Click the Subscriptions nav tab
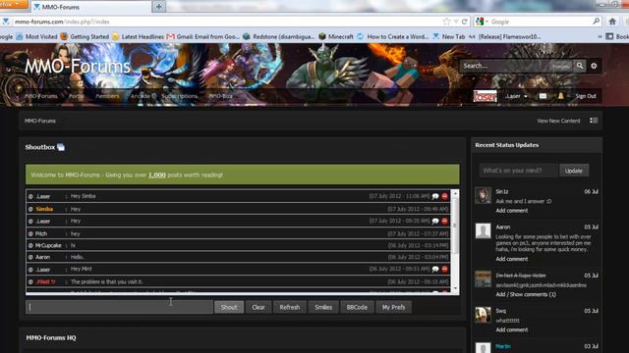Image resolution: width=629 pixels, height=353 pixels. tap(180, 96)
